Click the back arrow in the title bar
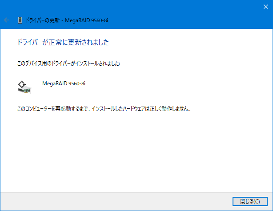 click(x=7, y=20)
